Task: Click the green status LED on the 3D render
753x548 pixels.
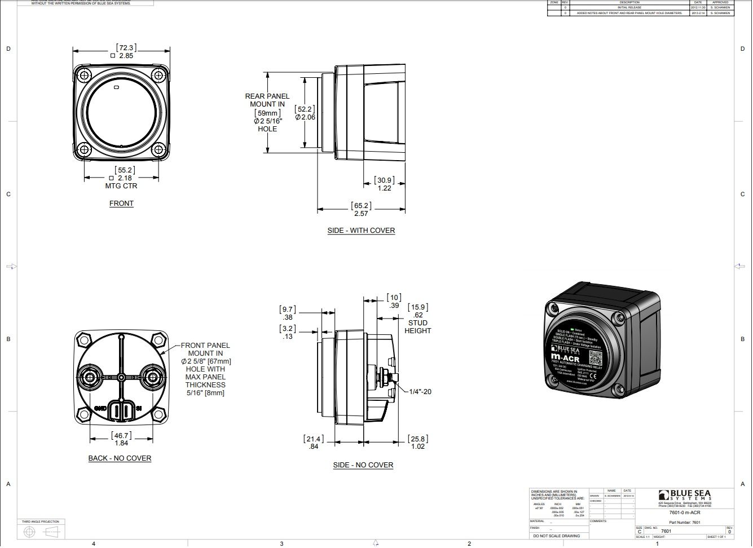Action: 571,329
